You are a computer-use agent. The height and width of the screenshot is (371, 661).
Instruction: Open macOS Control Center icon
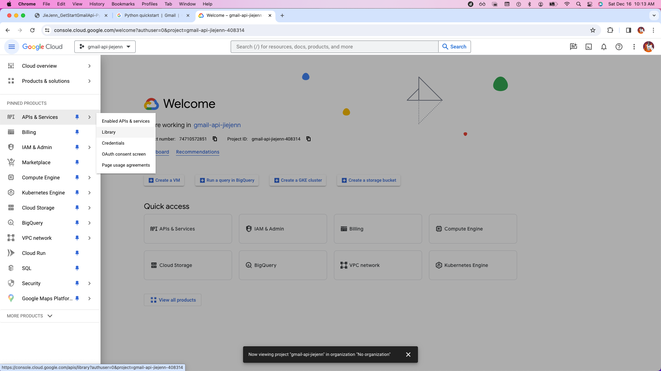click(590, 4)
